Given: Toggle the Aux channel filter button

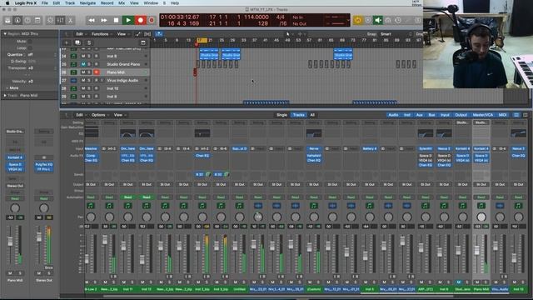Looking at the screenshot, I should pyautogui.click(x=420, y=115).
